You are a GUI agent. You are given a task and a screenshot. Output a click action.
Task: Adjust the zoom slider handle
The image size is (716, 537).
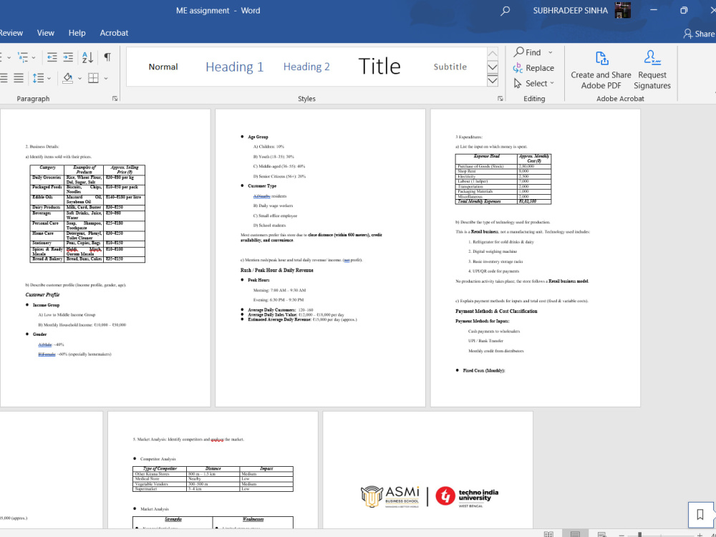point(639,535)
